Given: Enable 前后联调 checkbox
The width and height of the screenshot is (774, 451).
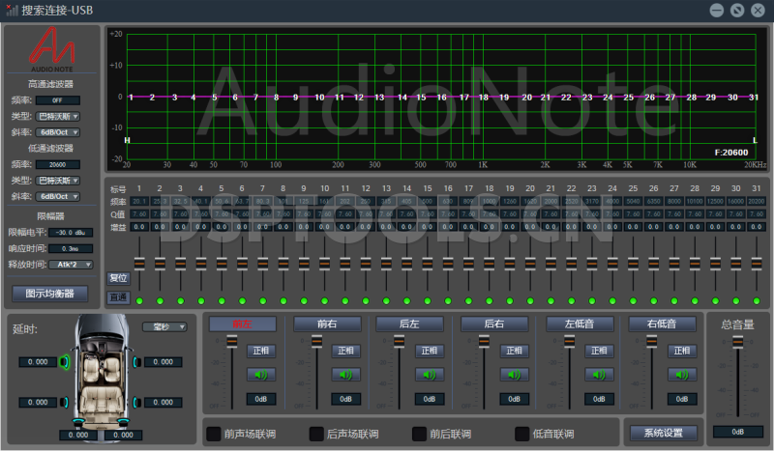Looking at the screenshot, I should coord(419,434).
